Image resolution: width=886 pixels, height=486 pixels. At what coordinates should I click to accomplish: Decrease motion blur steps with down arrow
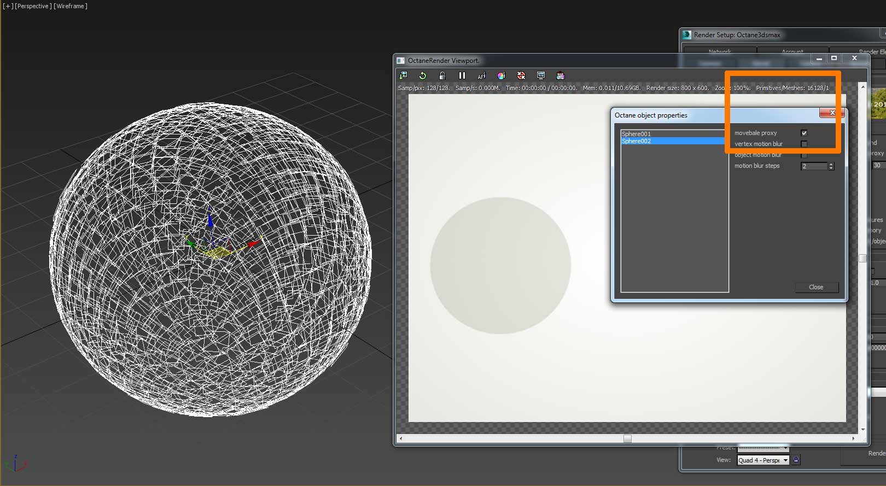pyautogui.click(x=831, y=168)
